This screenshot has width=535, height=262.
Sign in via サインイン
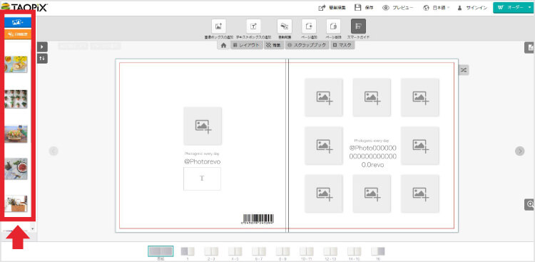coord(472,8)
